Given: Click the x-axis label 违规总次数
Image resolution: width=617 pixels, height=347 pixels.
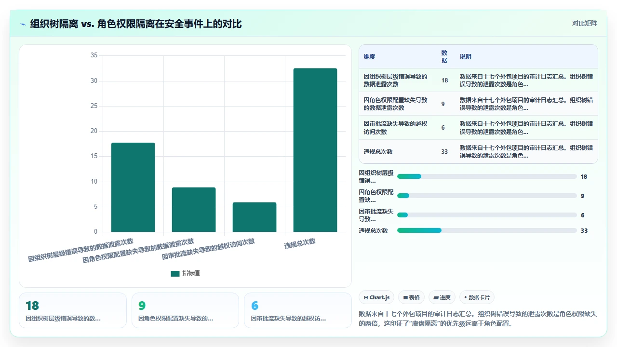Looking at the screenshot, I should pos(300,244).
